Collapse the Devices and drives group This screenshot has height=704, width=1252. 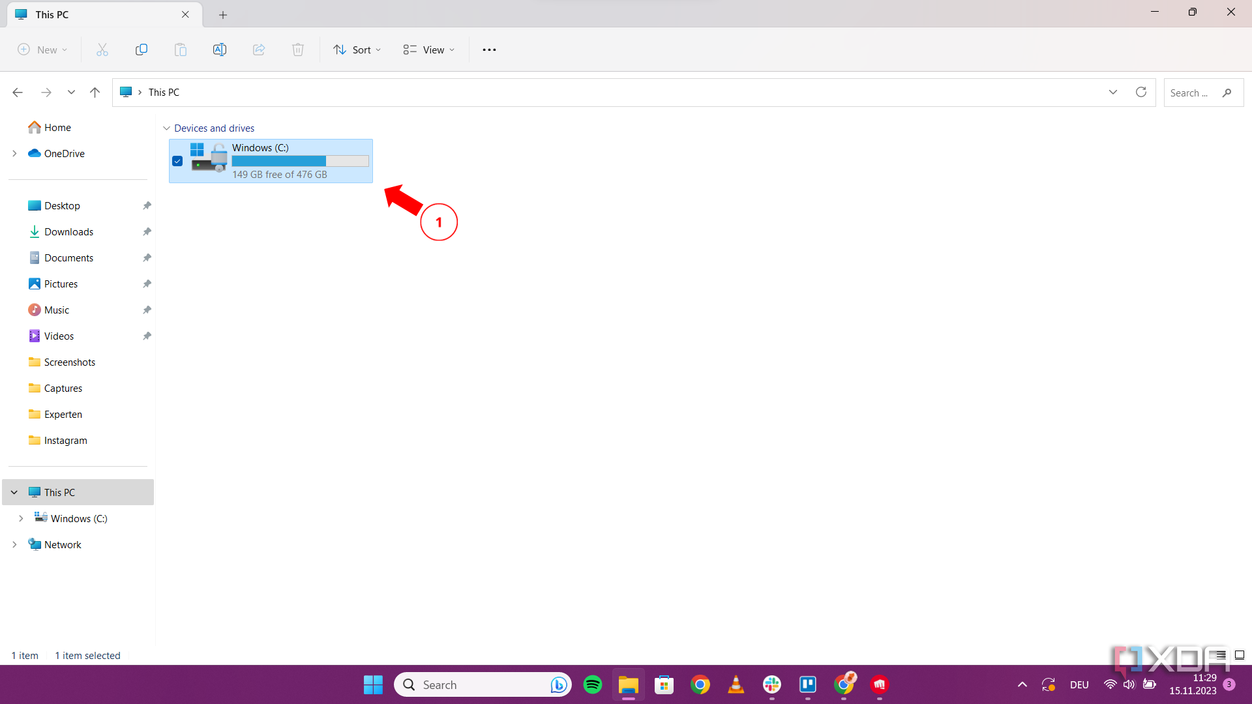pos(166,128)
